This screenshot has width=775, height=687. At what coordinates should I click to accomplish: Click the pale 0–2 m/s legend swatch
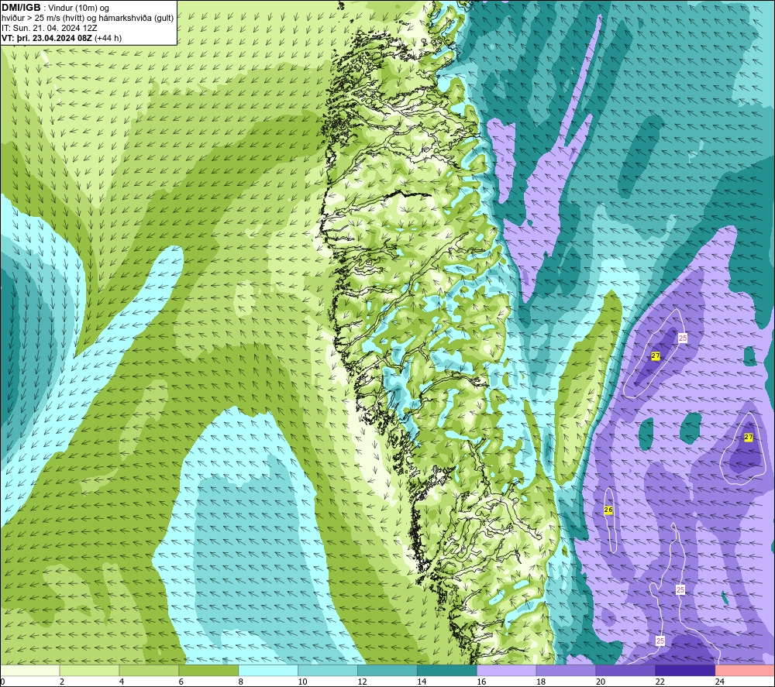coord(29,671)
